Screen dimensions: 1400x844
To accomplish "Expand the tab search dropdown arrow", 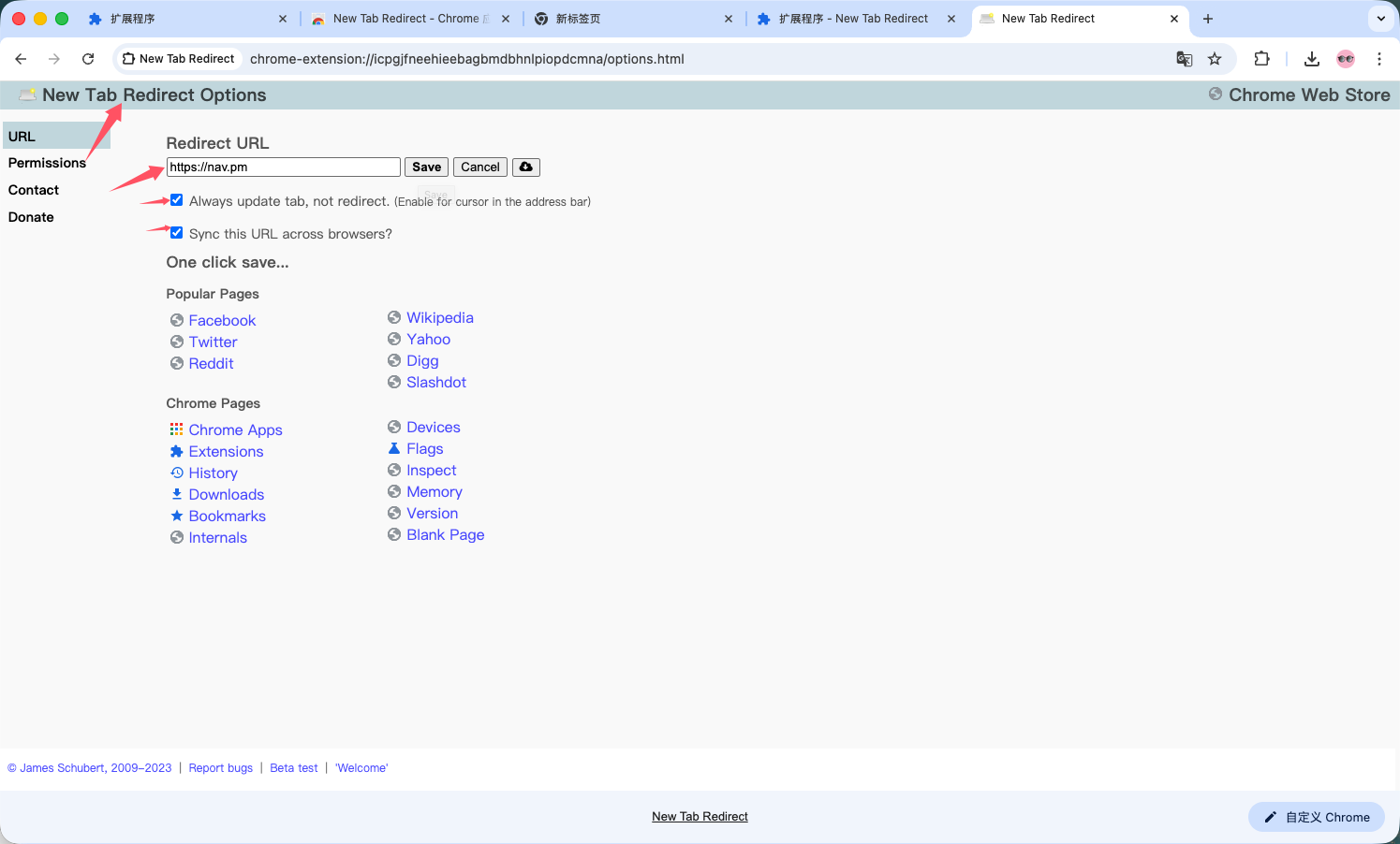I will 1381,19.
